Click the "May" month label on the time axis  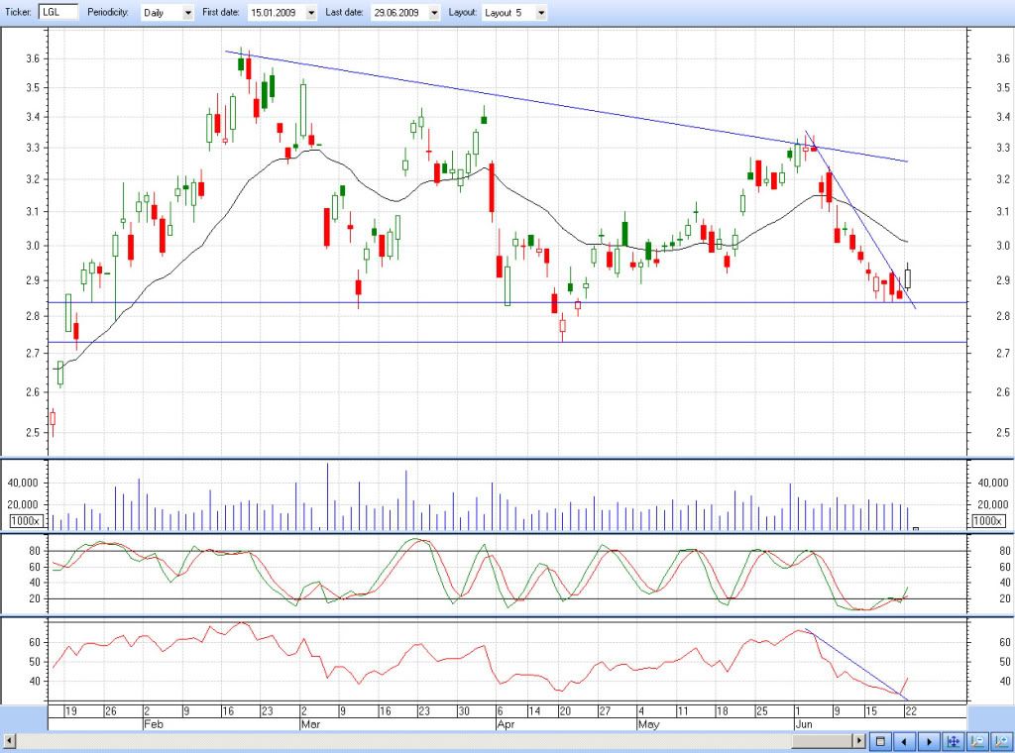click(648, 724)
